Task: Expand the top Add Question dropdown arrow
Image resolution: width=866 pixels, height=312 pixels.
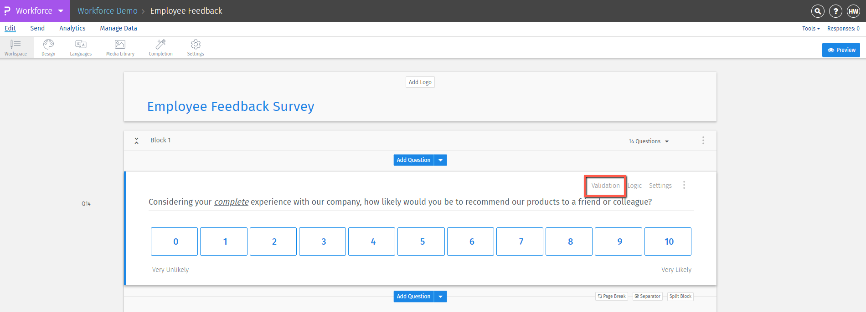Action: coord(440,160)
